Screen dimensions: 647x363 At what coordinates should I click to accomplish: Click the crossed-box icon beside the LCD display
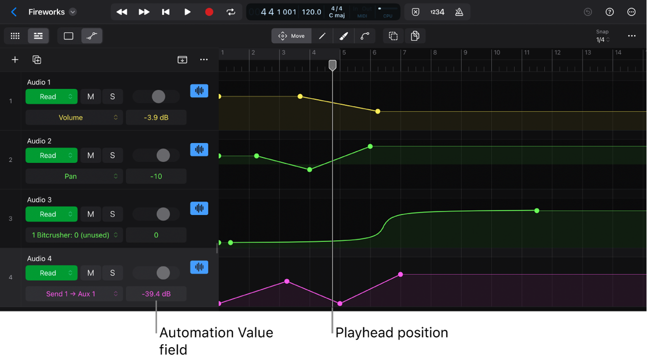416,12
